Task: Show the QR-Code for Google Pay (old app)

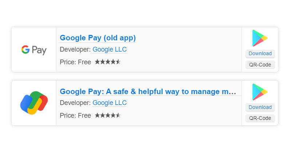Action: [260, 65]
